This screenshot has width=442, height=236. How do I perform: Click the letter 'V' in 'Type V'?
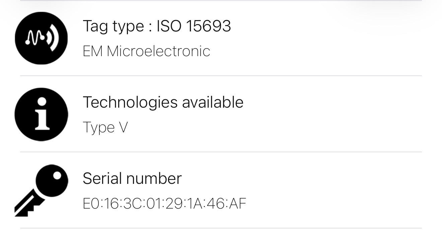pyautogui.click(x=123, y=127)
